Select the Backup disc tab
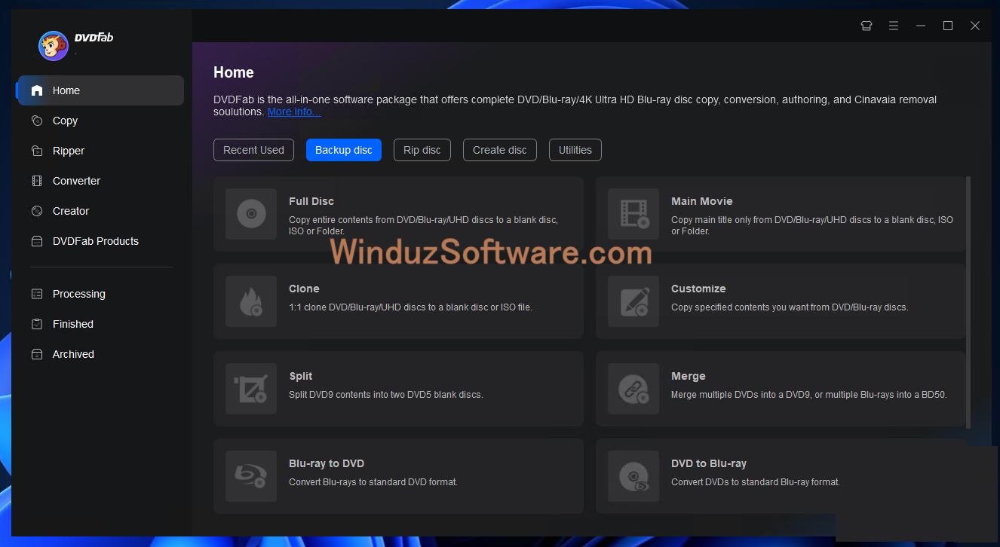 344,150
